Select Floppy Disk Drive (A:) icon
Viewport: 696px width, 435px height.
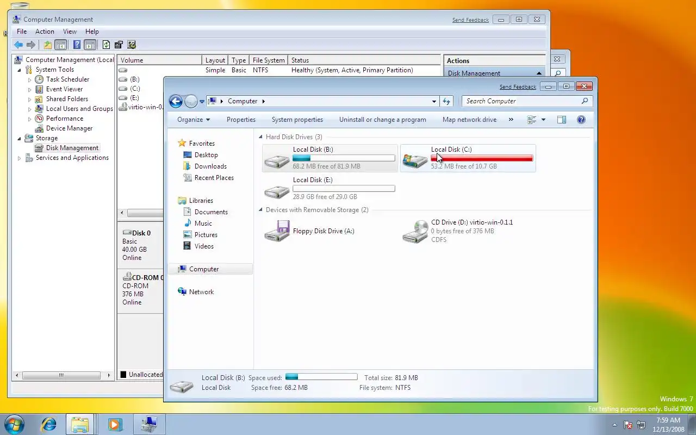click(277, 231)
